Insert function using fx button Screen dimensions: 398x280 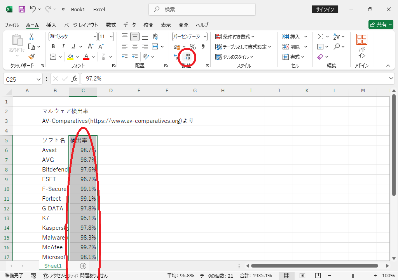(74, 79)
